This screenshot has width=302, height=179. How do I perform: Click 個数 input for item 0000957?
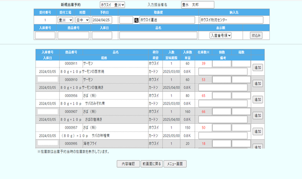(222, 127)
